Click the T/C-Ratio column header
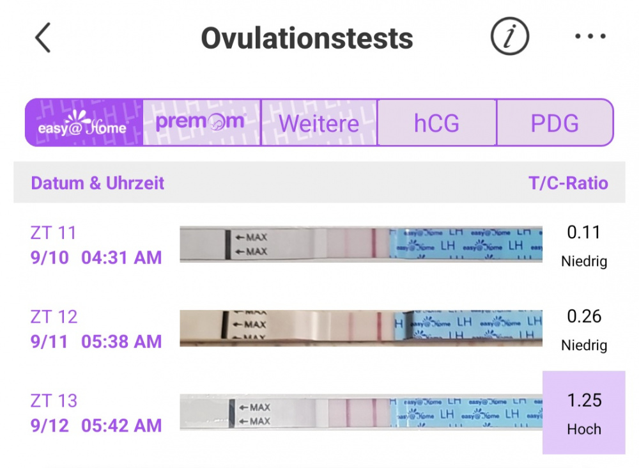This screenshot has width=639, height=468. [568, 183]
